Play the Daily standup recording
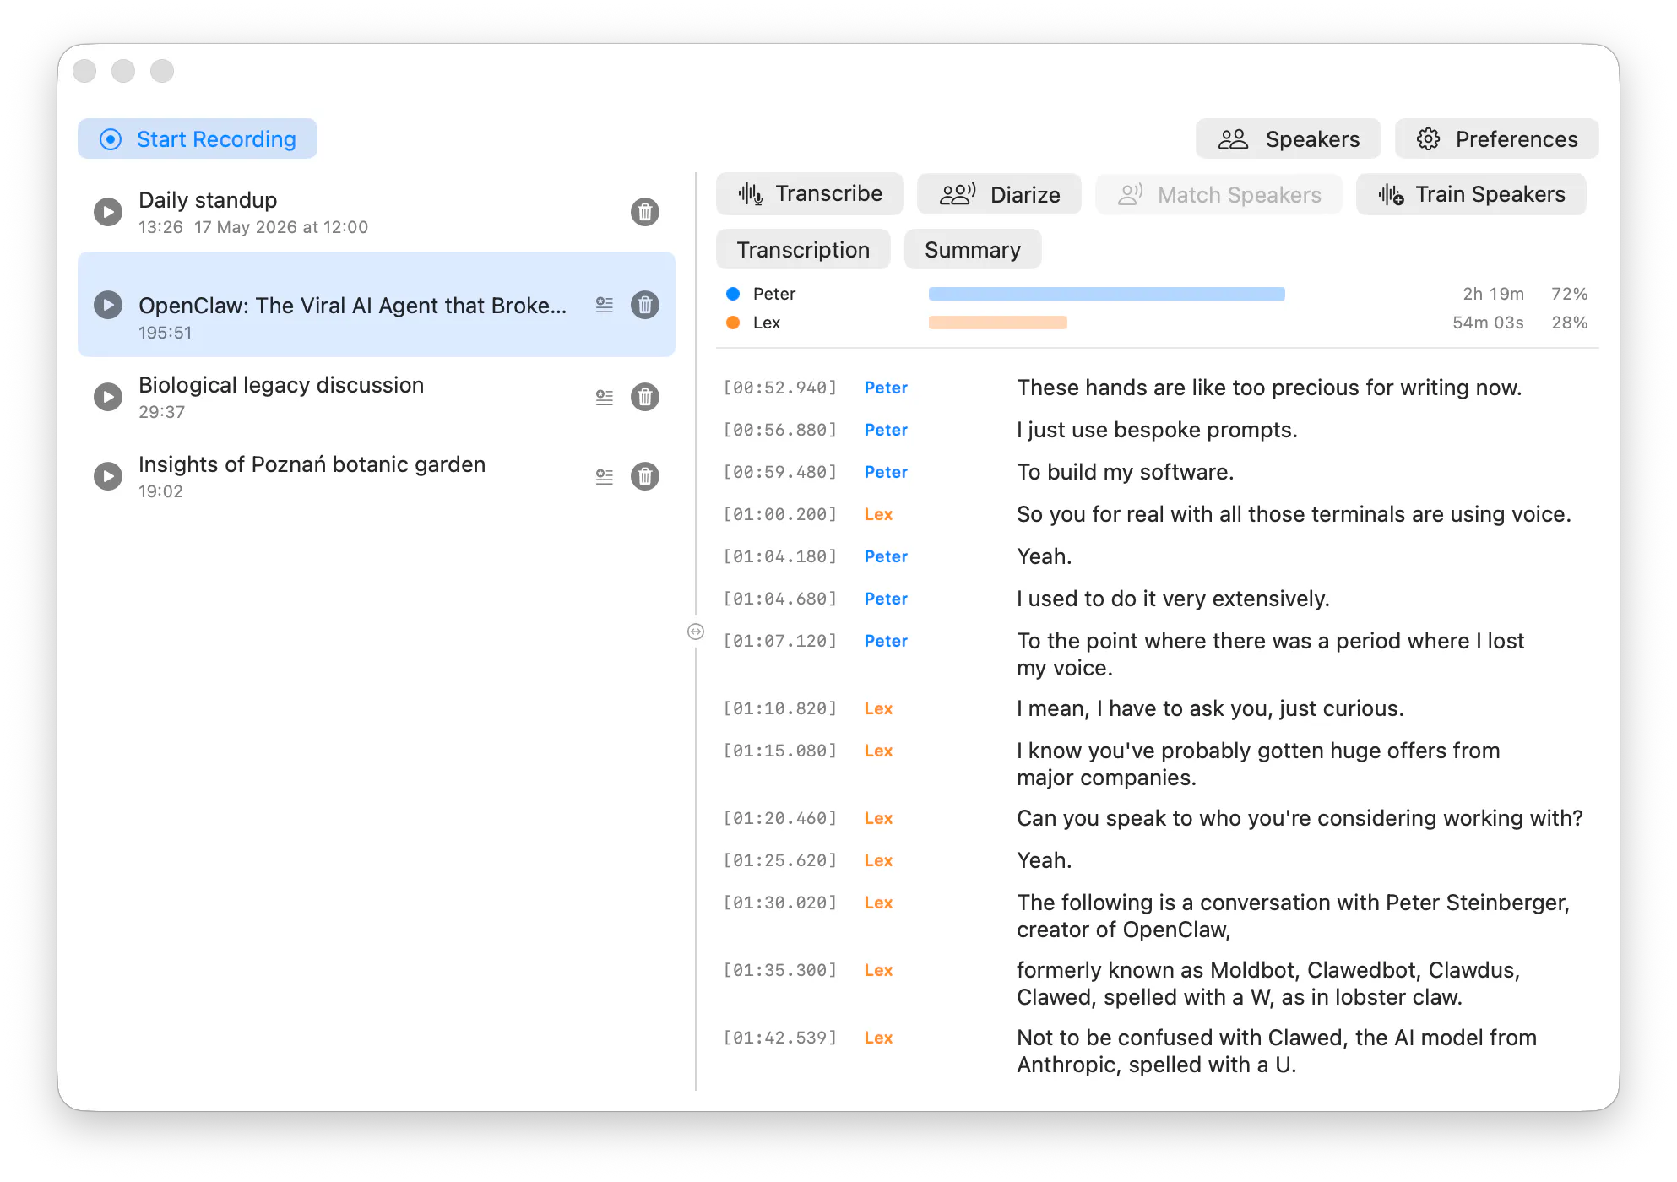The width and height of the screenshot is (1677, 1182). point(107,212)
